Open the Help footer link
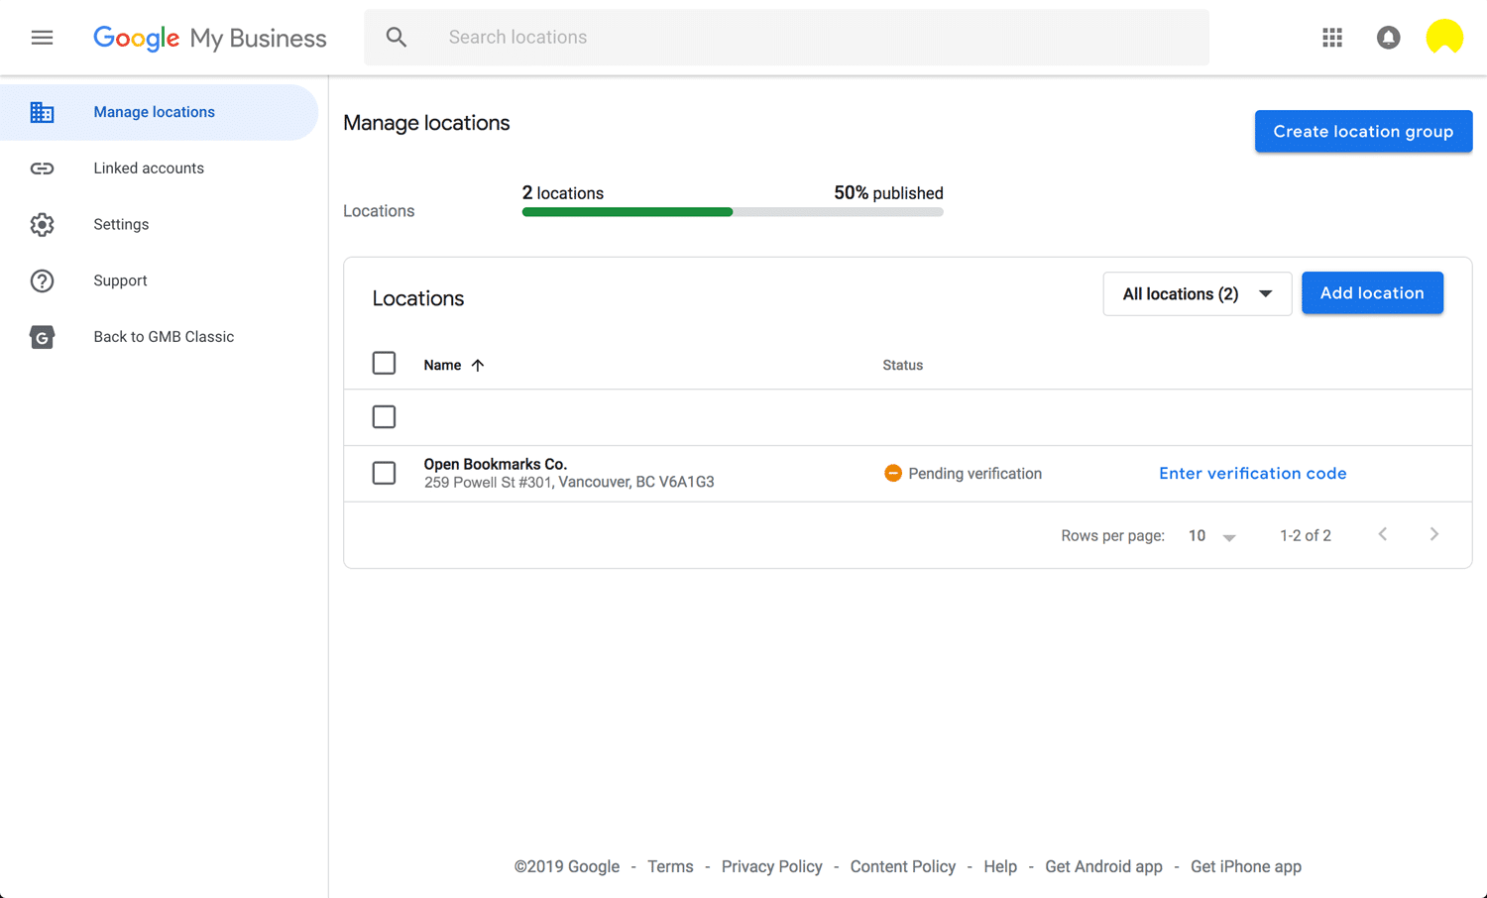The height and width of the screenshot is (898, 1487). coord(1000,866)
